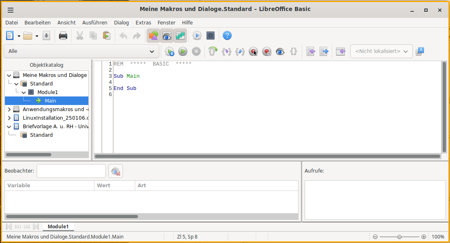This screenshot has width=450, height=243.
Task: Click the zoom in plus button
Action: [x=424, y=236]
